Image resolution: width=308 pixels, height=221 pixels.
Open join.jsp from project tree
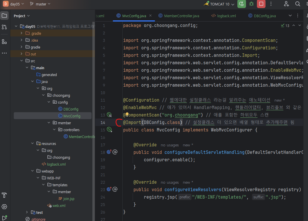pyautogui.click(x=69, y=199)
